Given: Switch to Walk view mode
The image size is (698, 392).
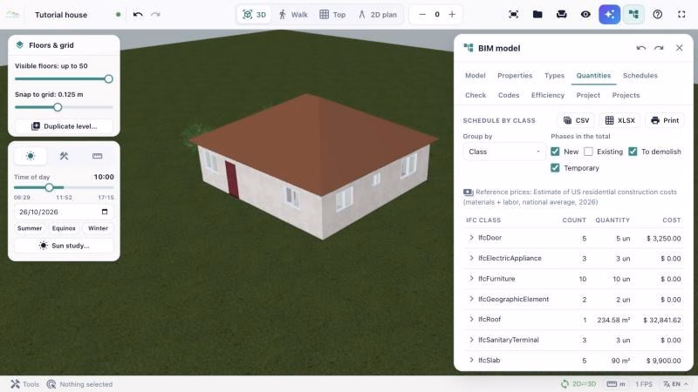Looking at the screenshot, I should click(293, 15).
